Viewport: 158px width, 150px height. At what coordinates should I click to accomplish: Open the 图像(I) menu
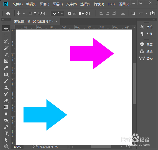[x=44, y=4]
